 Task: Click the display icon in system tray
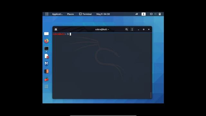[x=151, y=14]
